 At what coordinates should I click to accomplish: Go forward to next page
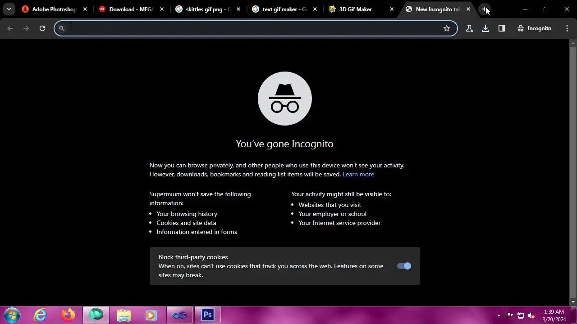(x=26, y=28)
